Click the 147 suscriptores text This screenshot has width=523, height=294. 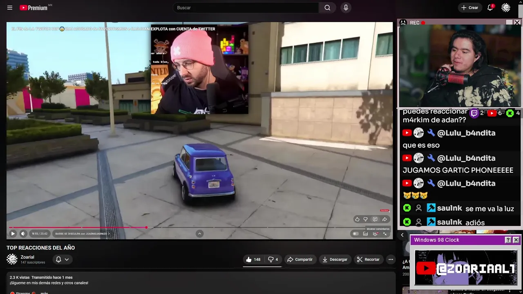pos(33,263)
